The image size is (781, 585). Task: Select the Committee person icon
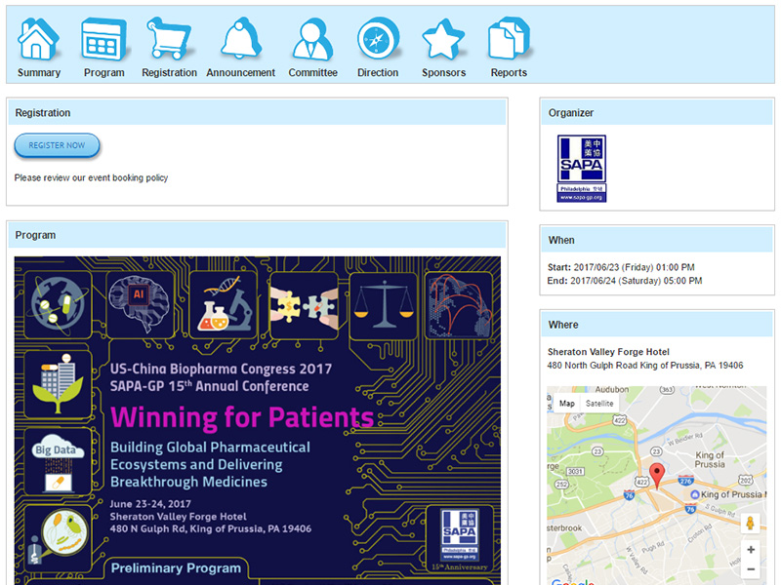312,40
